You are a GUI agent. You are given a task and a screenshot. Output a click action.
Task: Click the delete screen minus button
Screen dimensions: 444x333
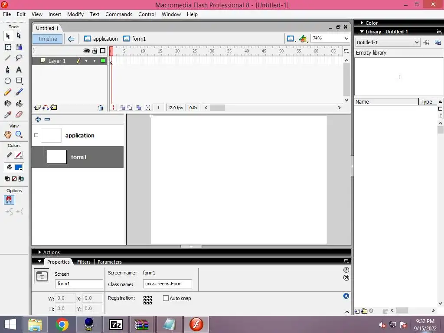point(47,120)
